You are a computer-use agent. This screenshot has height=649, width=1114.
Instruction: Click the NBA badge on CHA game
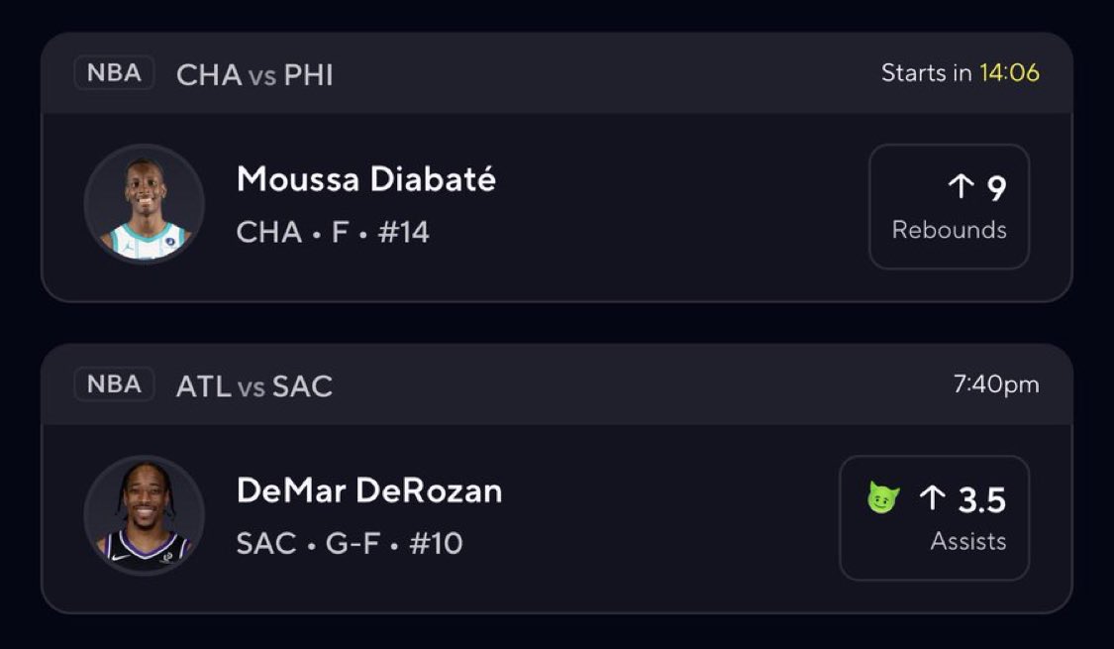click(x=114, y=73)
